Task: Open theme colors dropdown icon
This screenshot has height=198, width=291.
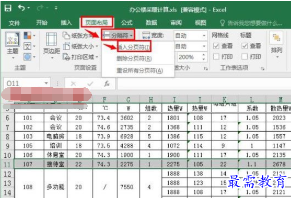Action: 29,36
